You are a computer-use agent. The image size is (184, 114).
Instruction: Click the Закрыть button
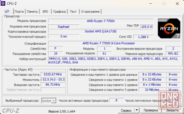pos(172,110)
